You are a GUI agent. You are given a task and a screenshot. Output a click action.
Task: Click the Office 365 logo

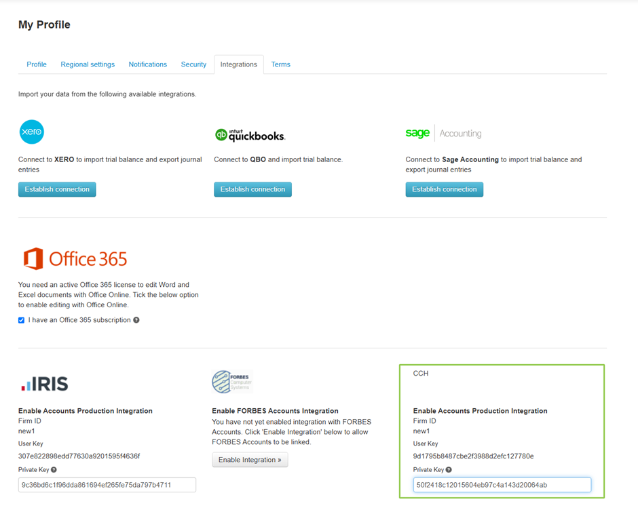(75, 259)
